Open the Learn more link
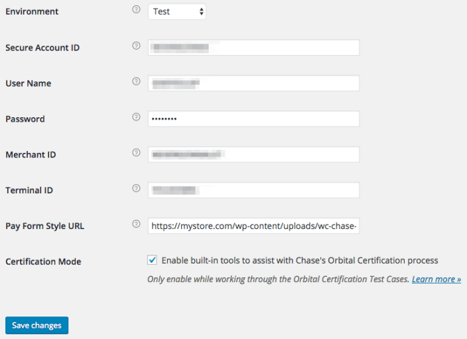 pyautogui.click(x=436, y=279)
